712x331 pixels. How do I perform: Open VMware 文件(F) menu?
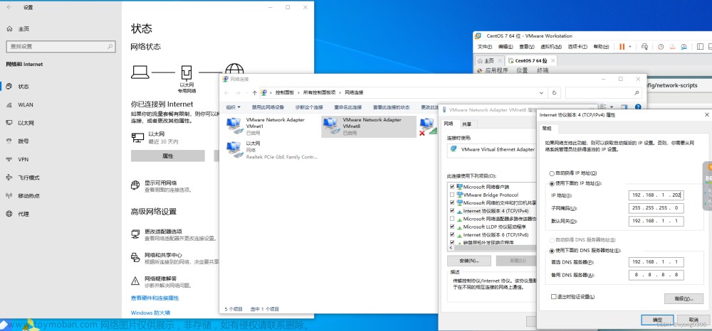[485, 47]
